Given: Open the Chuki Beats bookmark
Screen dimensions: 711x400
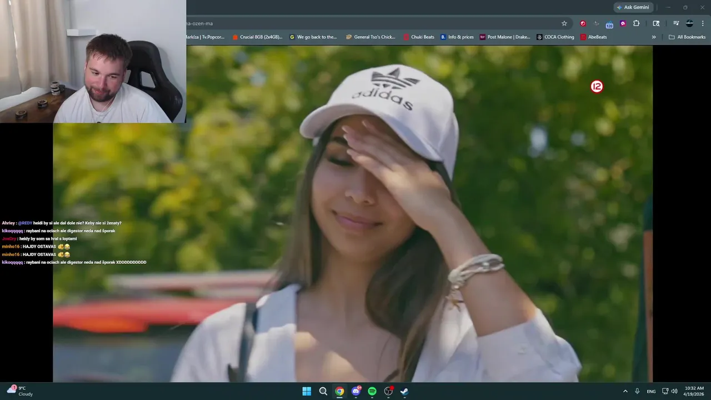Looking at the screenshot, I should [x=419, y=37].
